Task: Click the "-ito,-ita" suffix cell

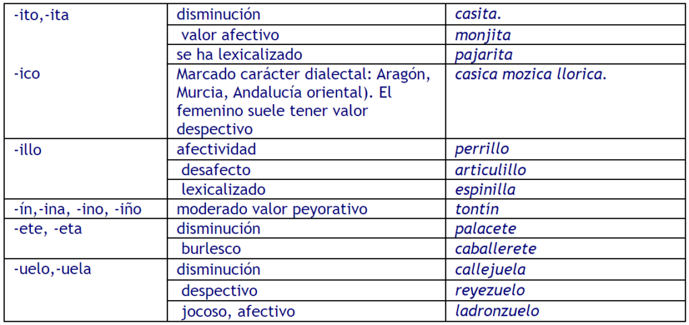Action: click(41, 14)
